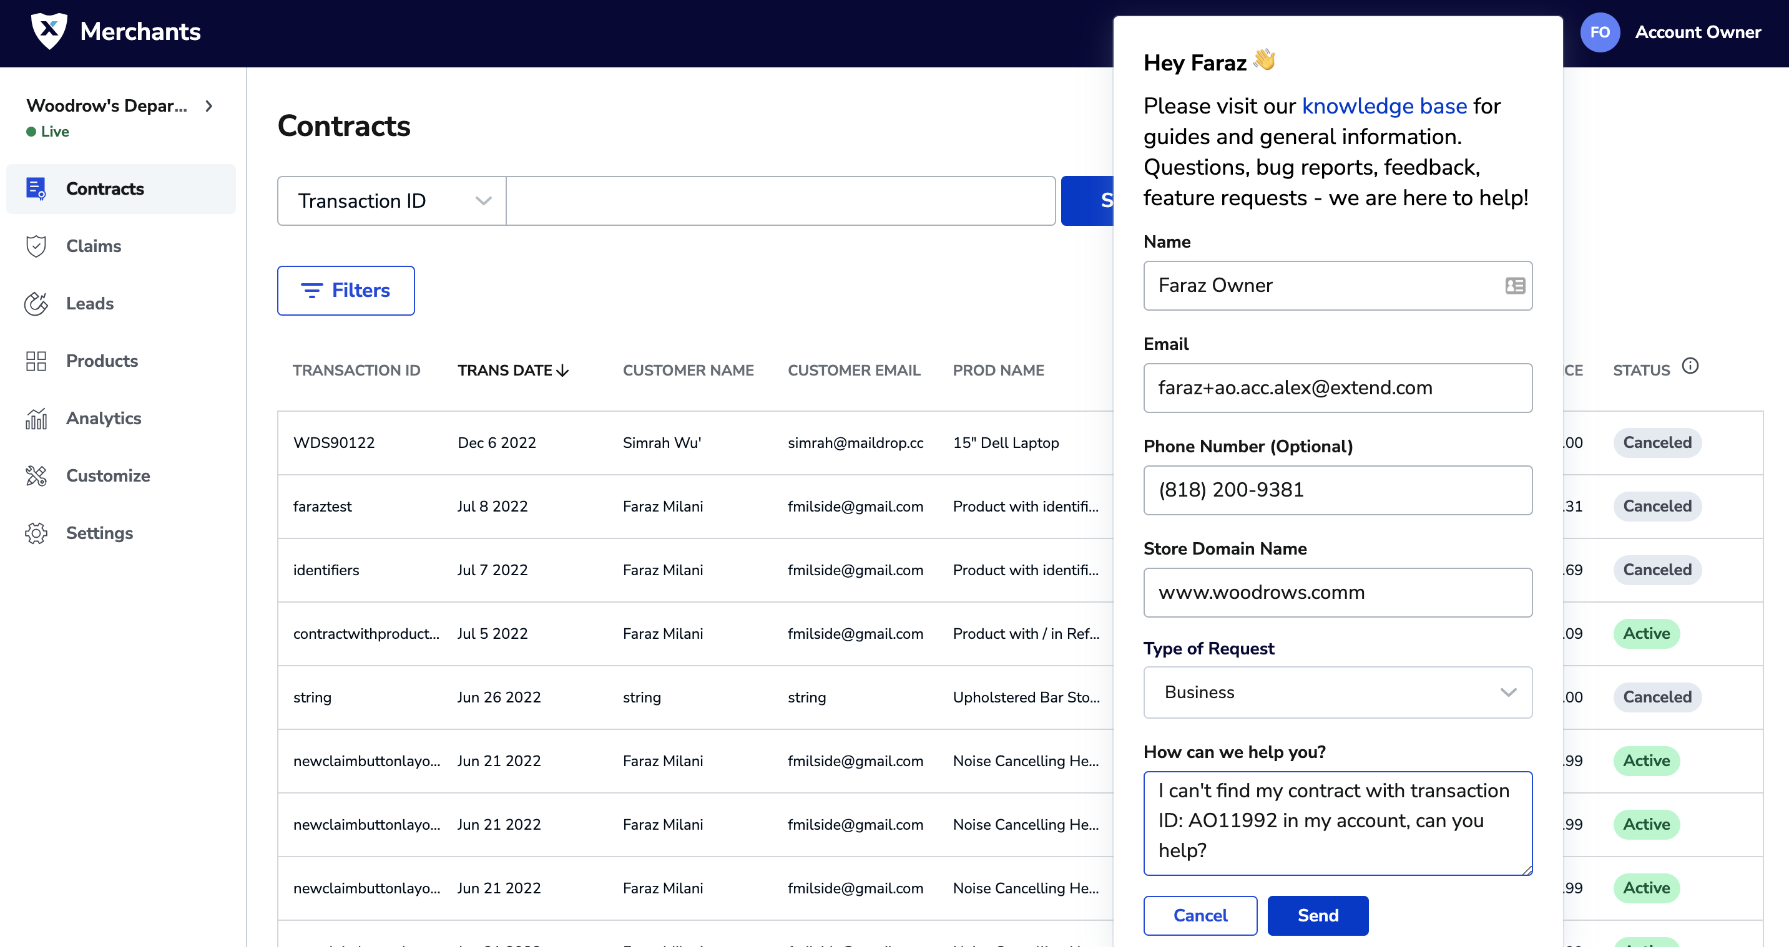The width and height of the screenshot is (1789, 947).
Task: Open the Analytics chart icon
Action: click(36, 419)
